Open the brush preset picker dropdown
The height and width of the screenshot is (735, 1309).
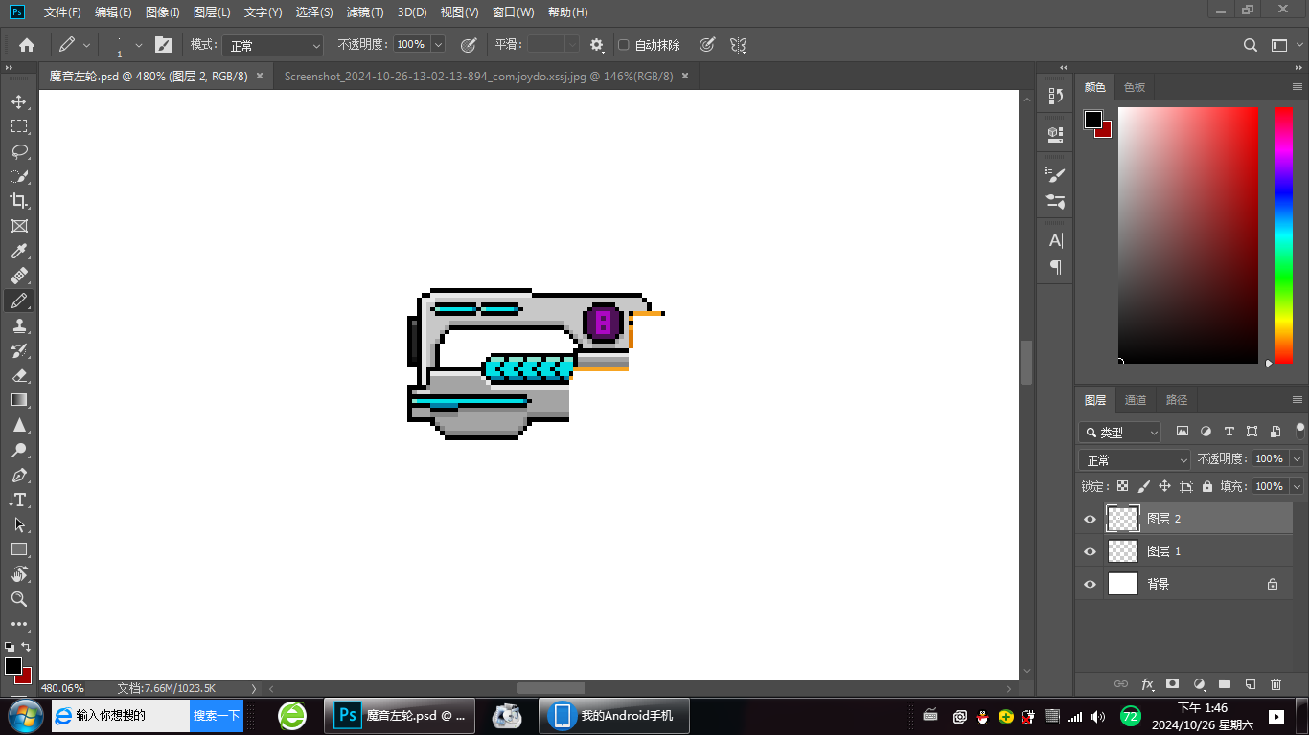tap(138, 45)
